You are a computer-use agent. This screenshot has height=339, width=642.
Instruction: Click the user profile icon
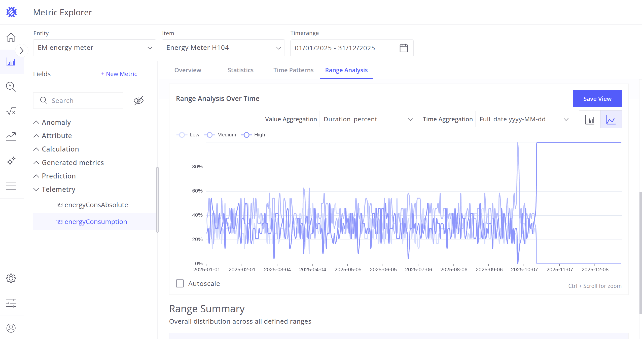tap(11, 328)
